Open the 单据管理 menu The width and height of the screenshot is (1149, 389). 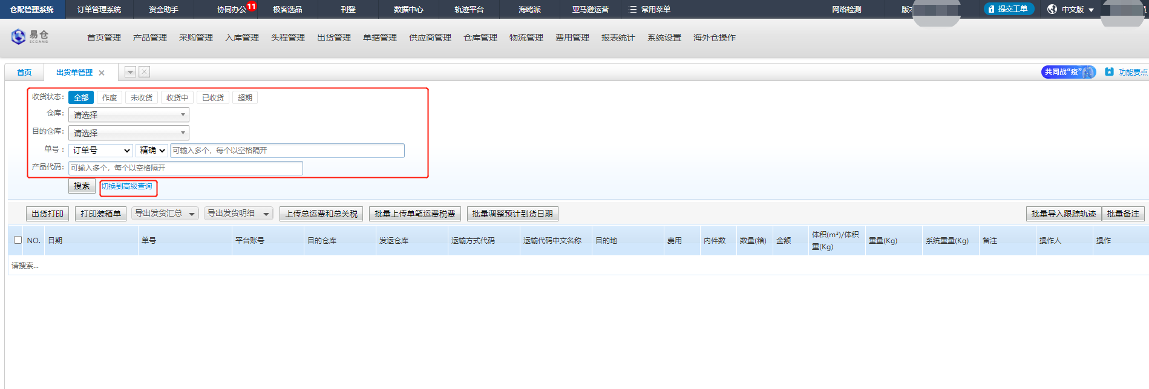380,38
